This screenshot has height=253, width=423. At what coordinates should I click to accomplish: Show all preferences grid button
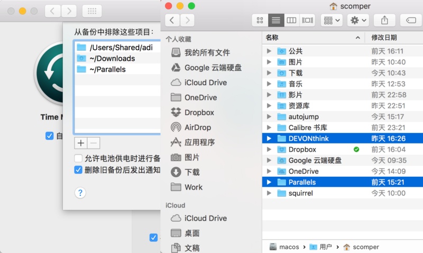[x=91, y=11]
